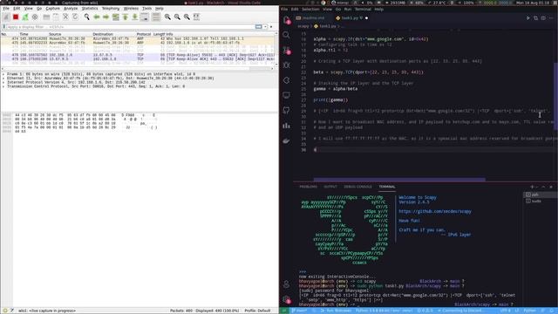Close the capture file with the X toolbar icon
Screen dimensions: 558x314
(x=65, y=17)
